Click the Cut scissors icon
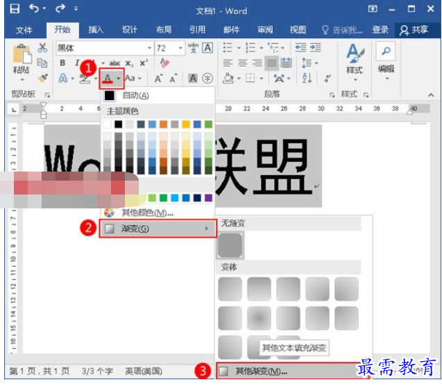This screenshot has width=442, height=389. coord(42,48)
